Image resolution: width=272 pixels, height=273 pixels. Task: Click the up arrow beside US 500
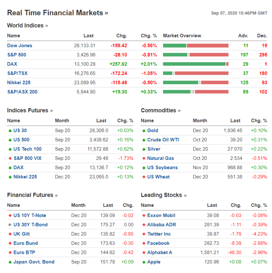coord(10,140)
